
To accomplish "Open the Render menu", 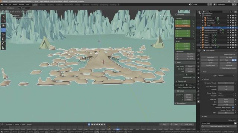I will coord(15,4).
